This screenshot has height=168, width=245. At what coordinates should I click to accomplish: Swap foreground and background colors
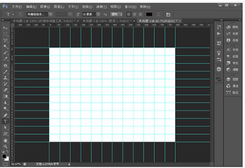[7, 151]
